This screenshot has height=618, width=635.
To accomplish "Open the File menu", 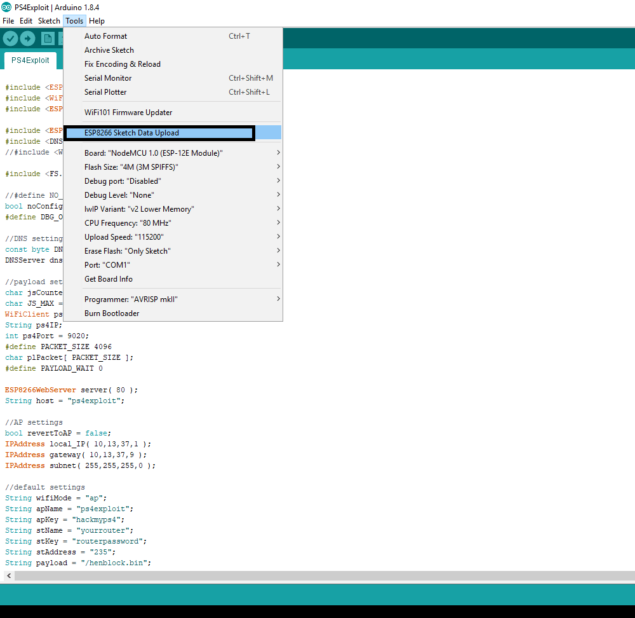I will tap(8, 21).
